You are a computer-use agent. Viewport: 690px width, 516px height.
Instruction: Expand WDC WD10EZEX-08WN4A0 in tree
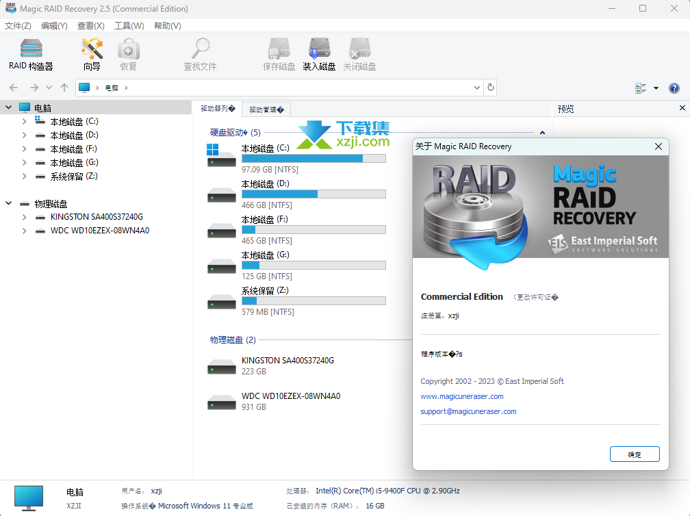pos(24,231)
